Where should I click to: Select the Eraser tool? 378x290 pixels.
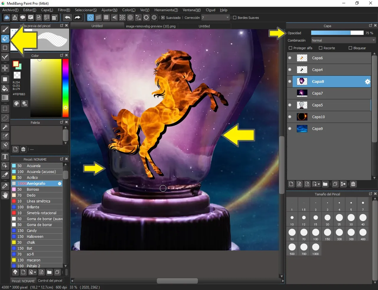(5, 38)
